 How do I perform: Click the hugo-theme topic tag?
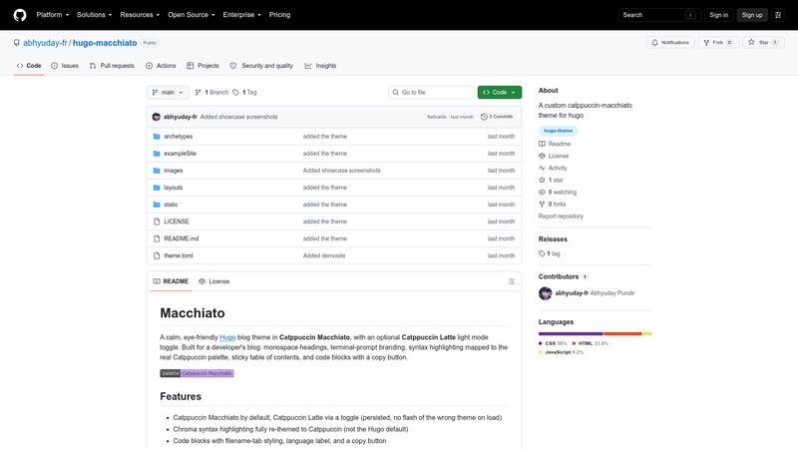[558, 131]
